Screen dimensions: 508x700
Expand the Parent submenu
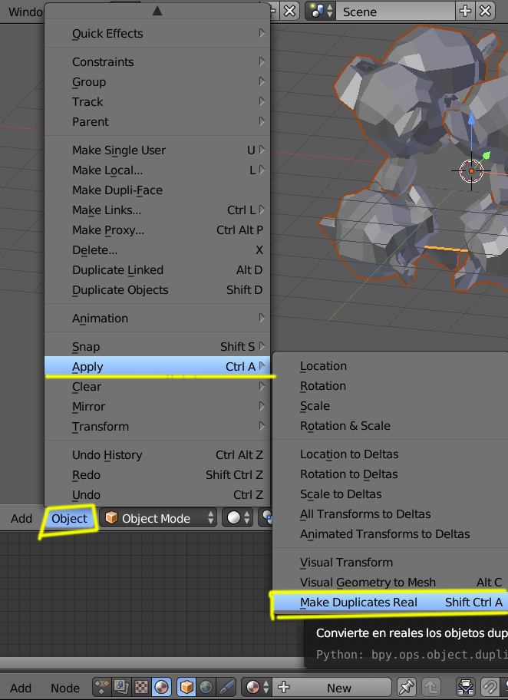(x=157, y=121)
